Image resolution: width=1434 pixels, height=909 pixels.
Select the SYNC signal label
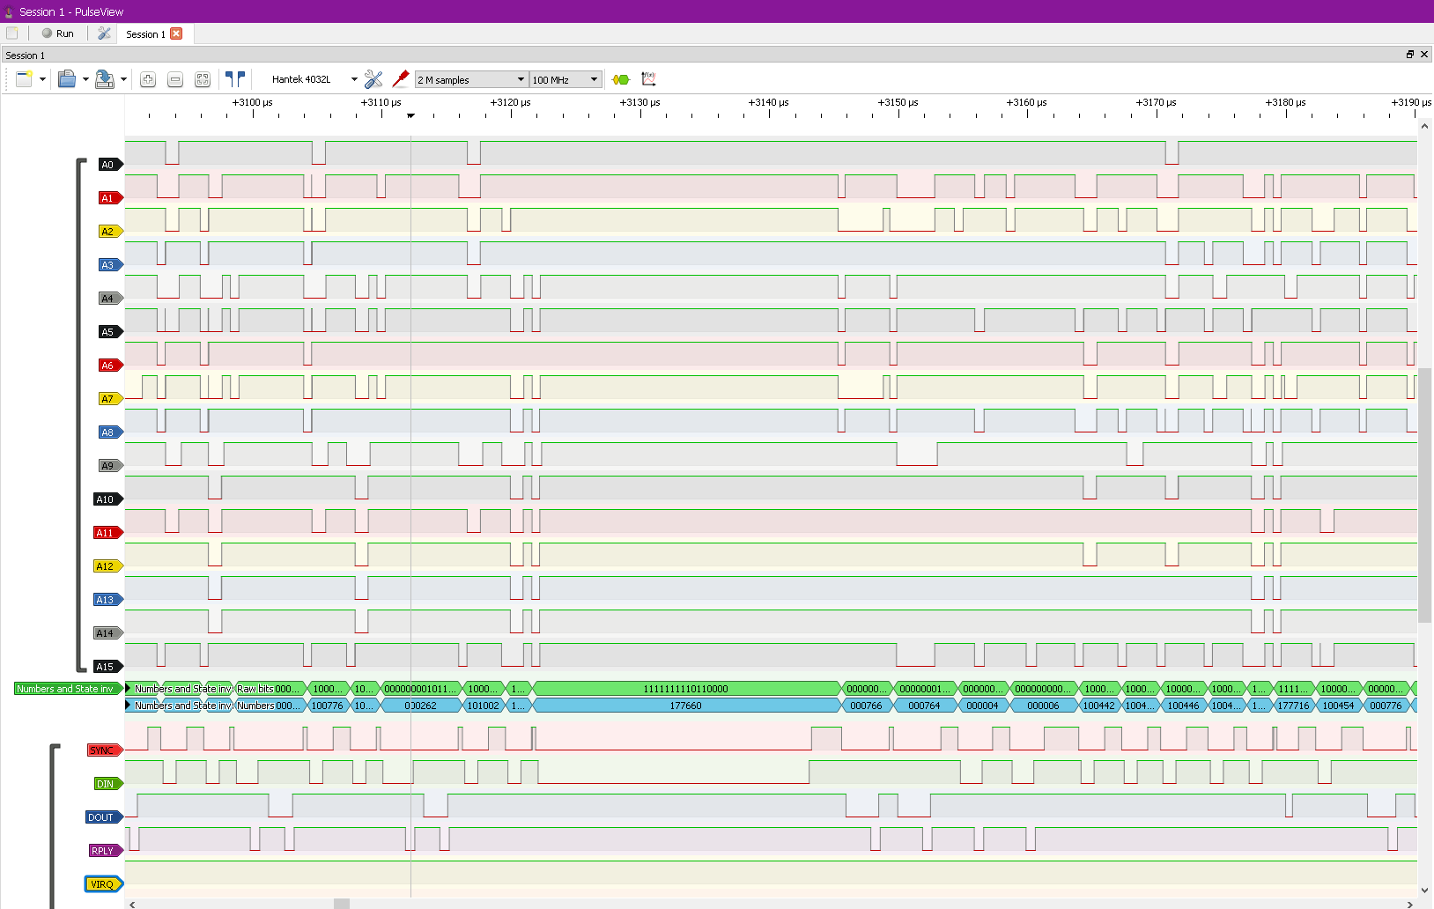102,750
